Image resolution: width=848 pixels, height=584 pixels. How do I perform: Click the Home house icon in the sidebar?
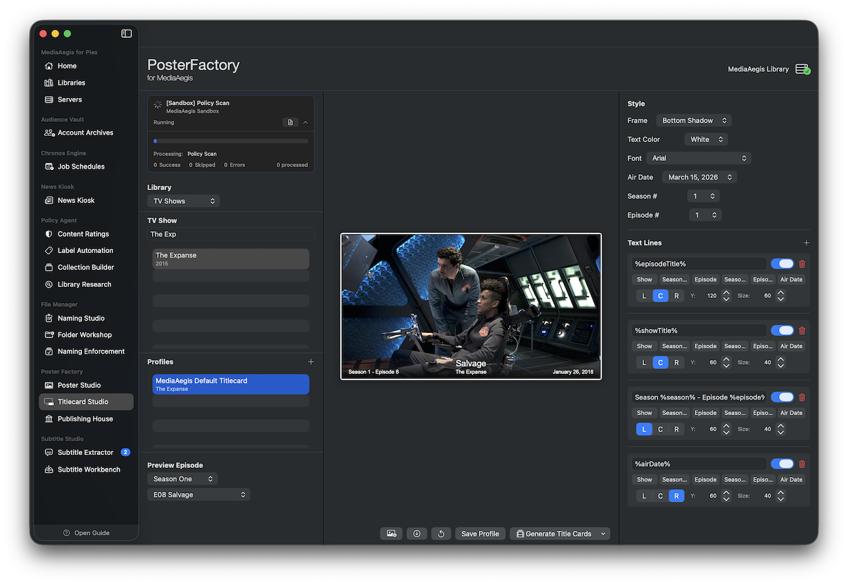point(49,66)
